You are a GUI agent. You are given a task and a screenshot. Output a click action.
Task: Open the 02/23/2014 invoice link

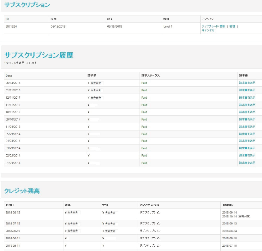[x=247, y=156]
